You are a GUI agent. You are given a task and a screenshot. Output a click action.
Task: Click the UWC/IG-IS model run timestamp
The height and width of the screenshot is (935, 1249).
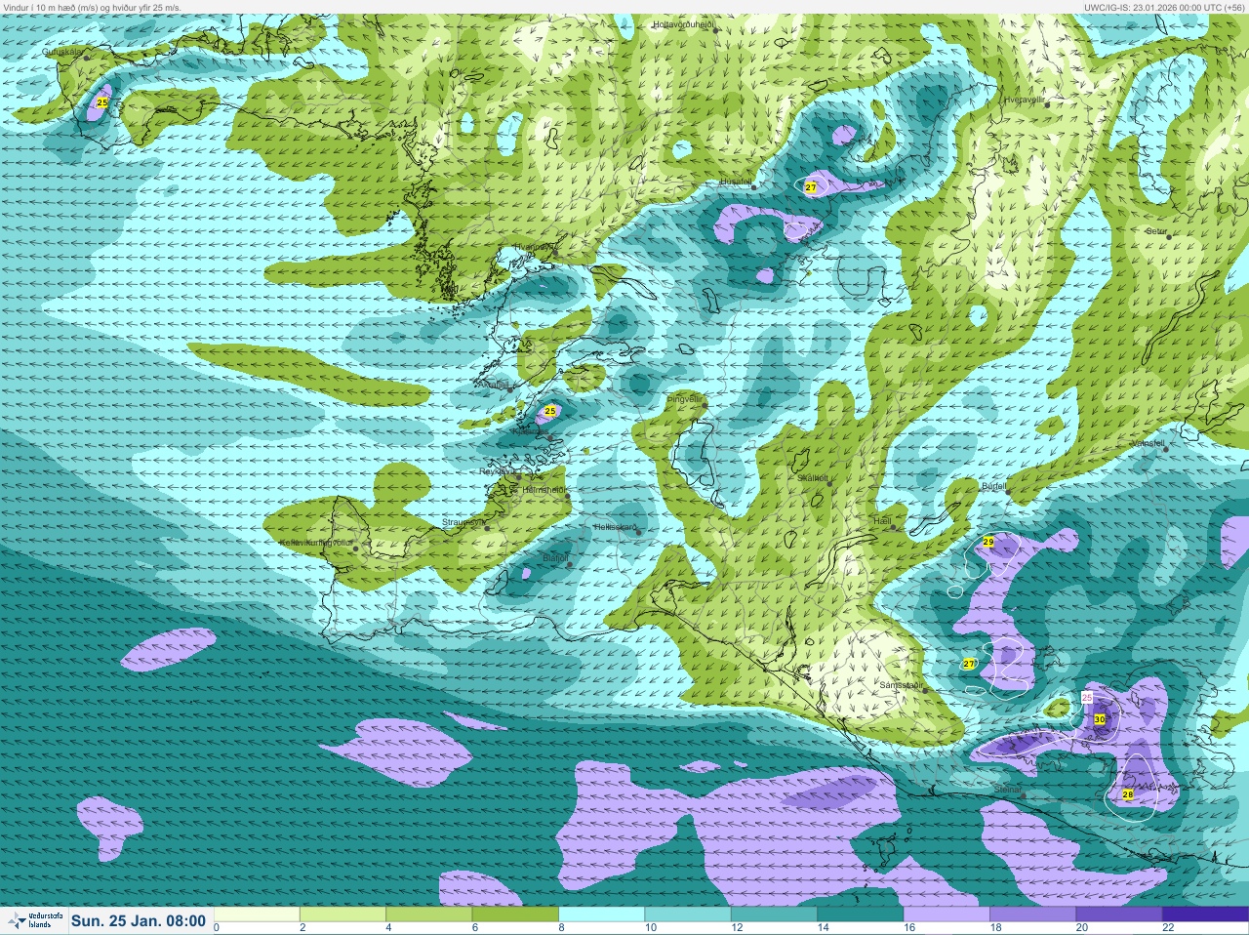[x=1165, y=7]
